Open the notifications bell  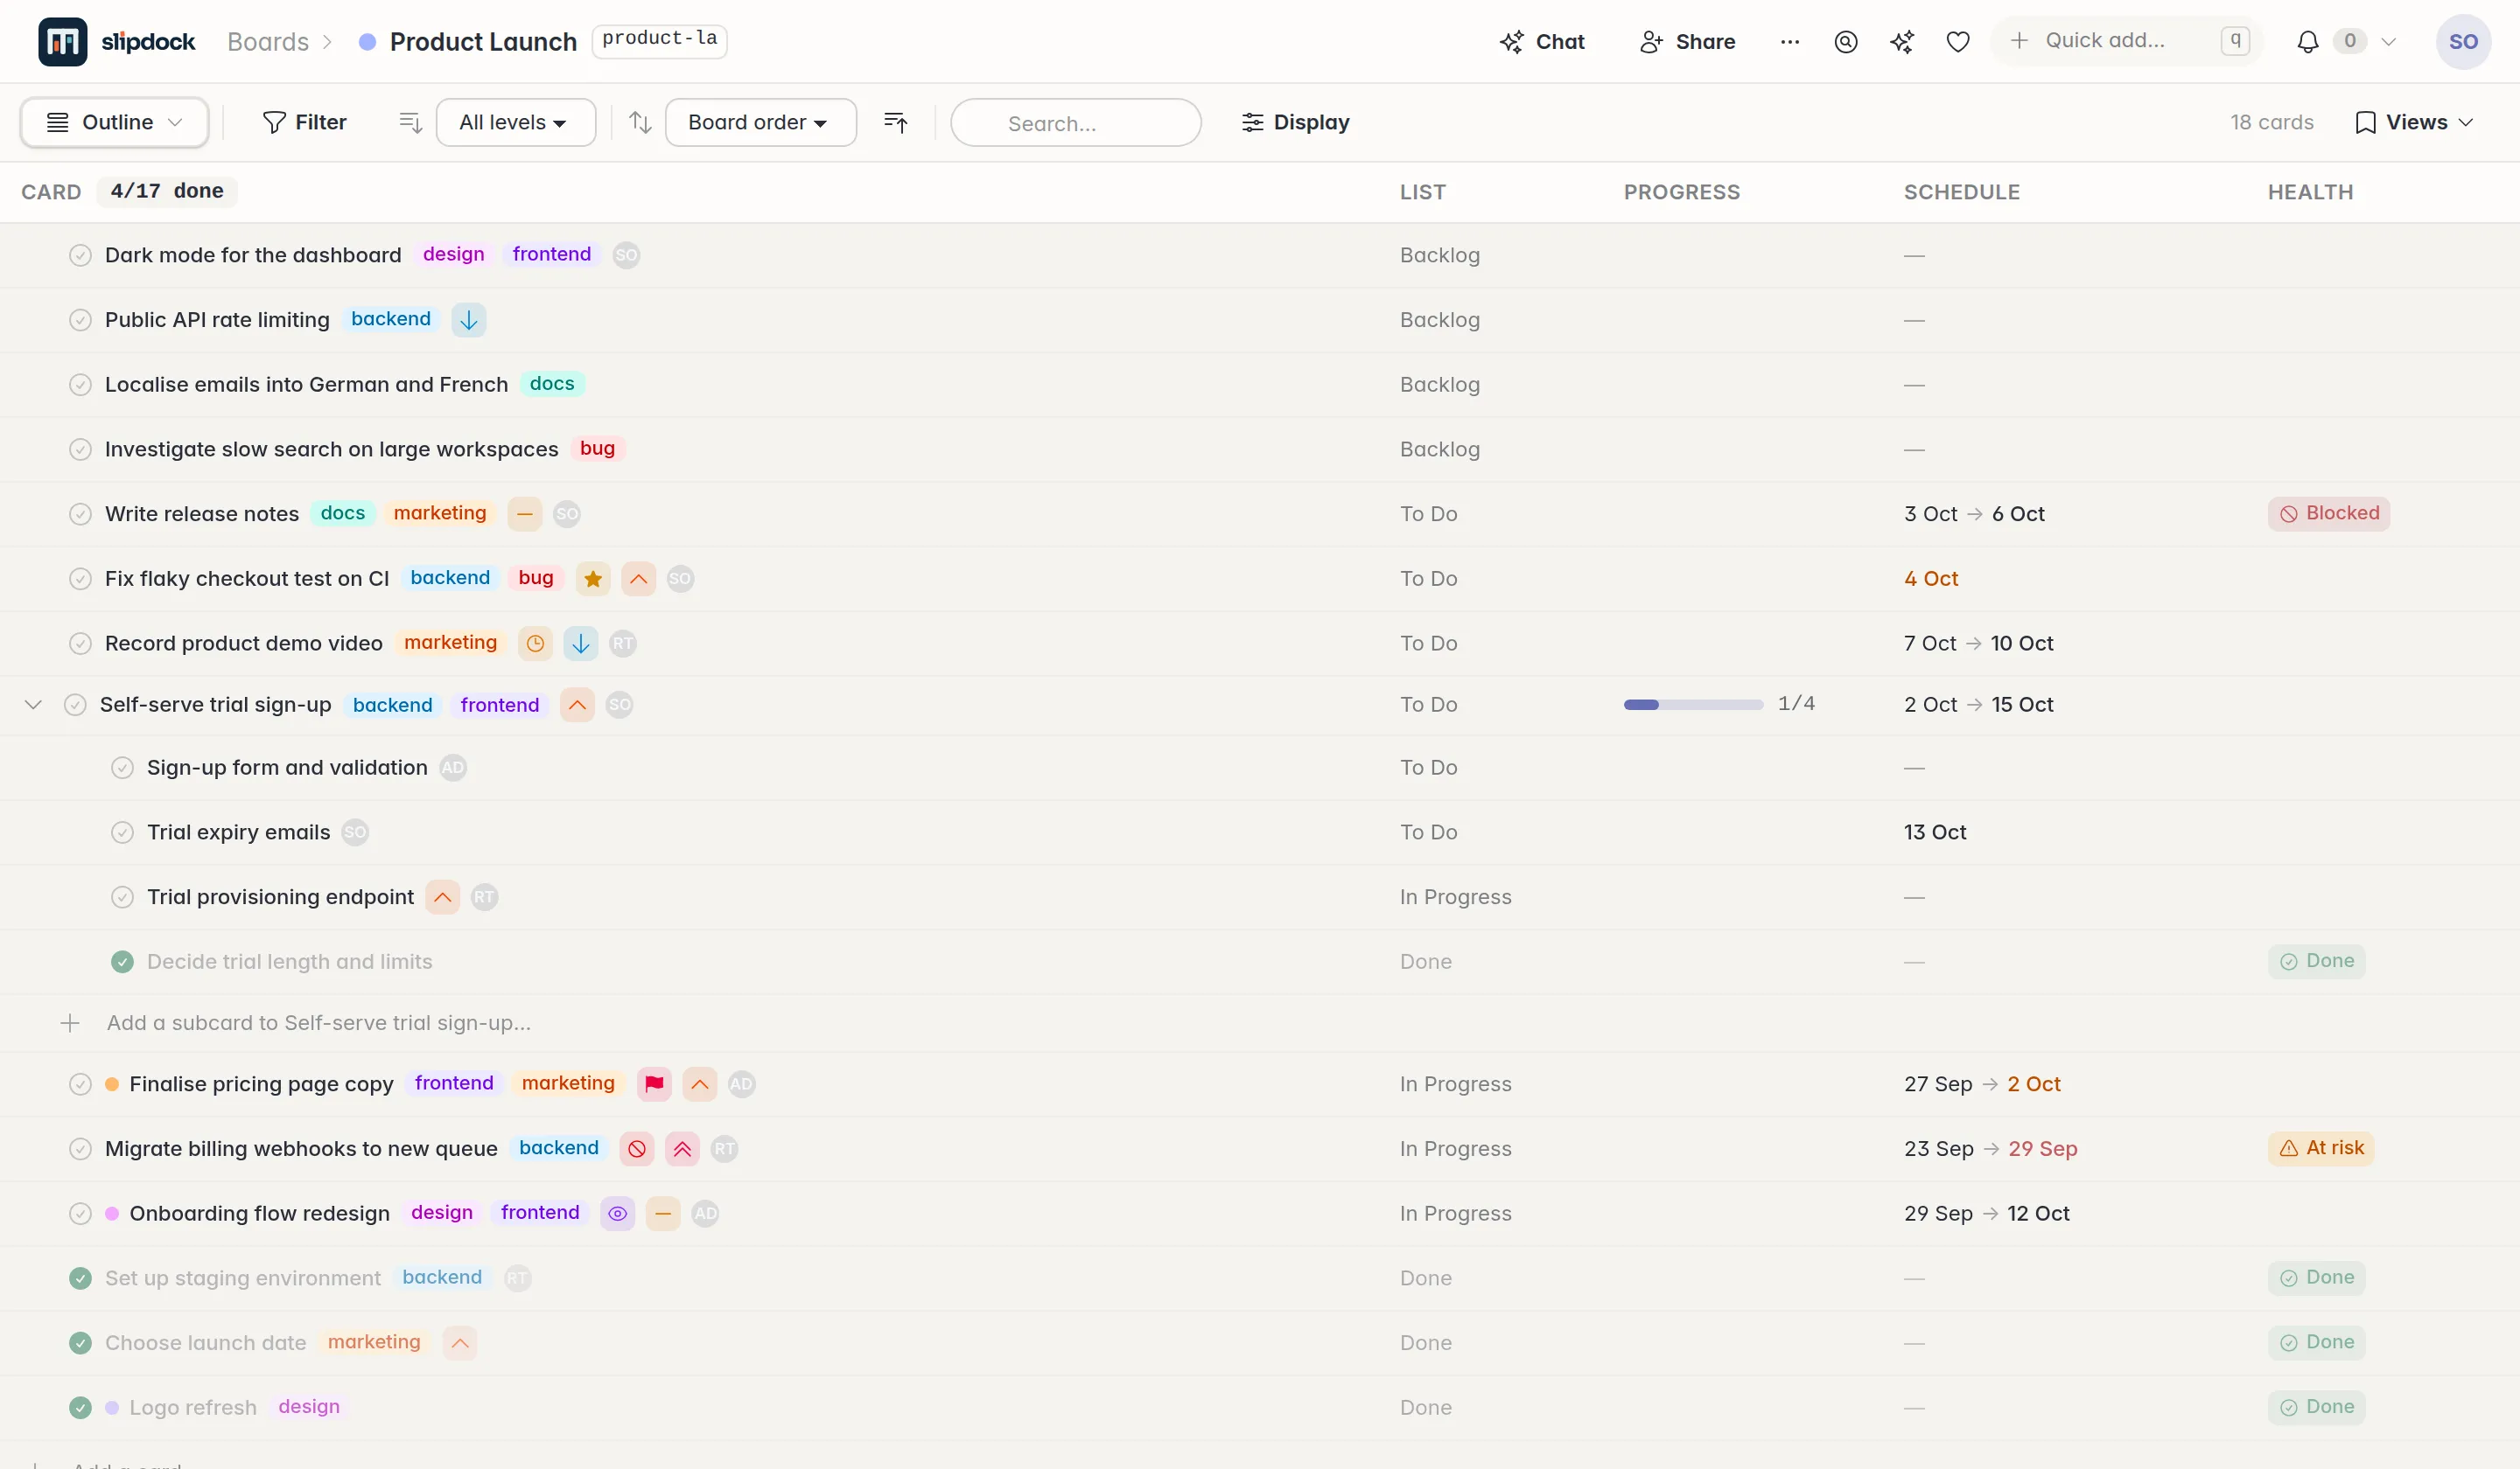pos(2308,42)
